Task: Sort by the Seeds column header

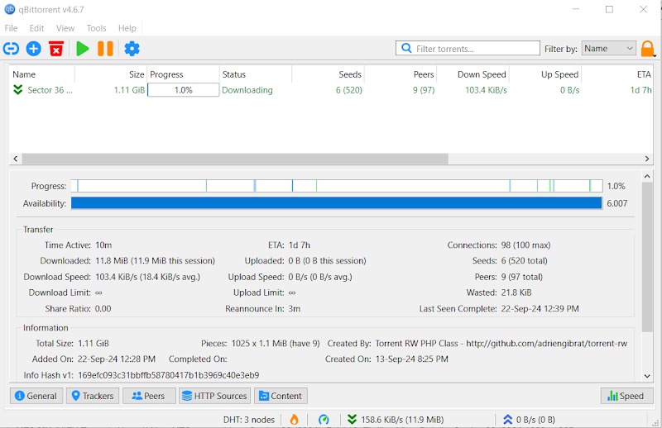Action: (x=328, y=74)
